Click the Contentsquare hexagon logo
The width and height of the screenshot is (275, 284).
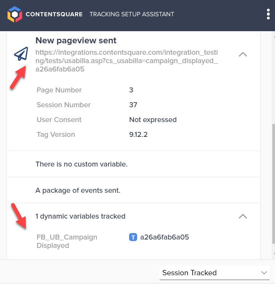[15, 14]
